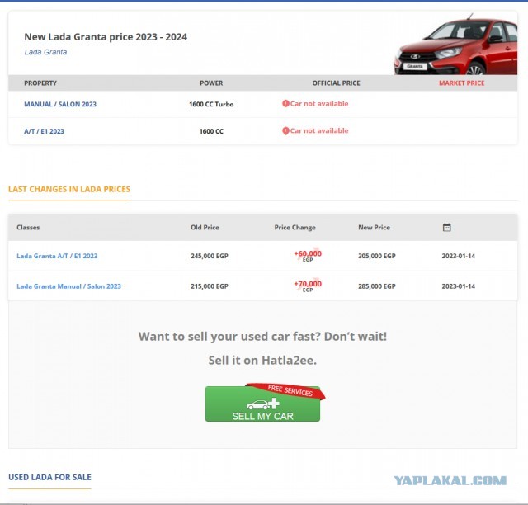Click the USED LADA FOR SALE heading
This screenshot has height=505, width=528.
point(49,477)
